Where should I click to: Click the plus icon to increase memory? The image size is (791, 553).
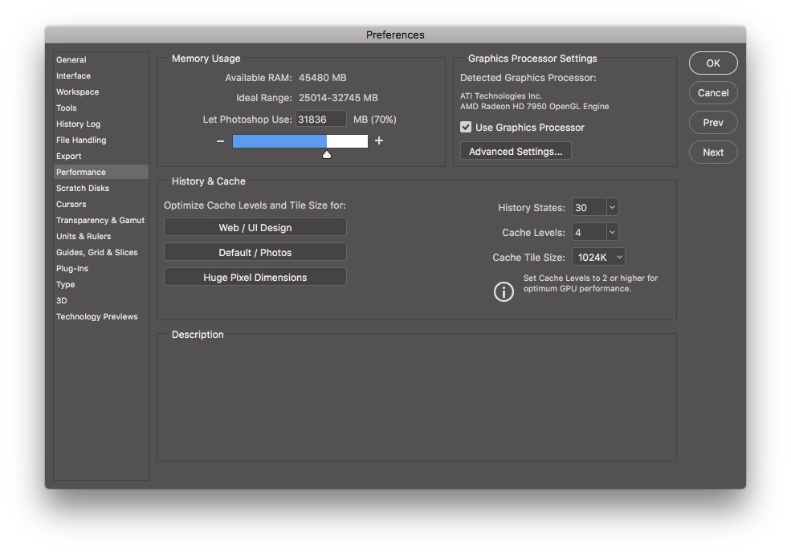379,140
